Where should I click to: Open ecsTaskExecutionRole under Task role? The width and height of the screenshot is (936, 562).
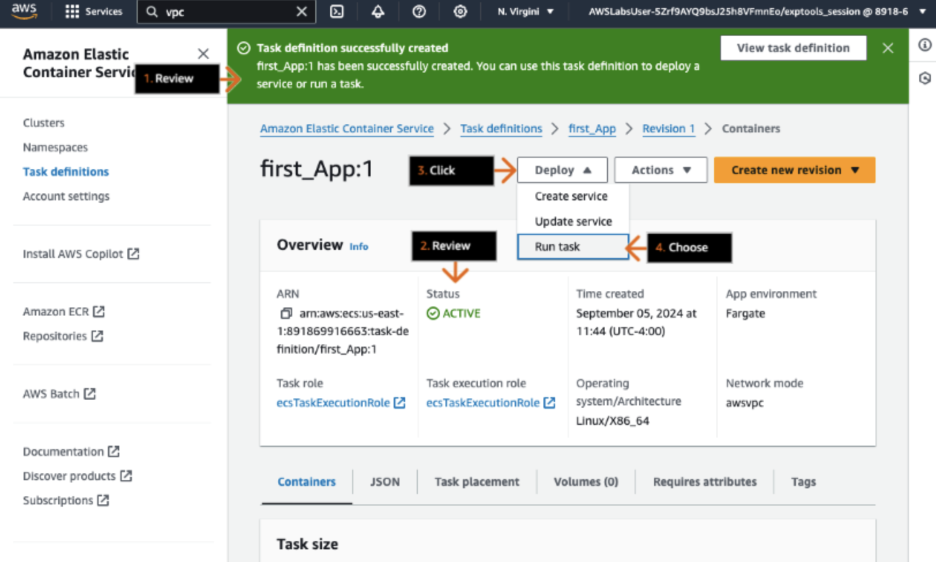341,402
